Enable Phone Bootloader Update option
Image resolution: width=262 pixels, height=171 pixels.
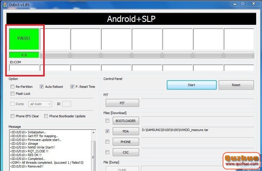tap(46, 116)
